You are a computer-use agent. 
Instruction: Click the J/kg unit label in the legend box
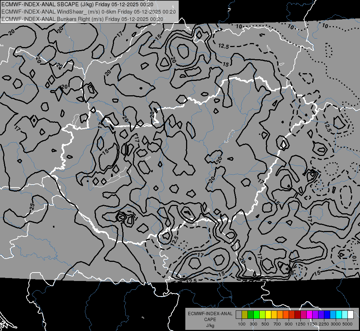[210, 325]
